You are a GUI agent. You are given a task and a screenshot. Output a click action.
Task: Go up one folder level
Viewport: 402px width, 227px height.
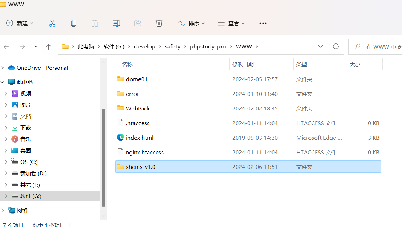pos(48,47)
